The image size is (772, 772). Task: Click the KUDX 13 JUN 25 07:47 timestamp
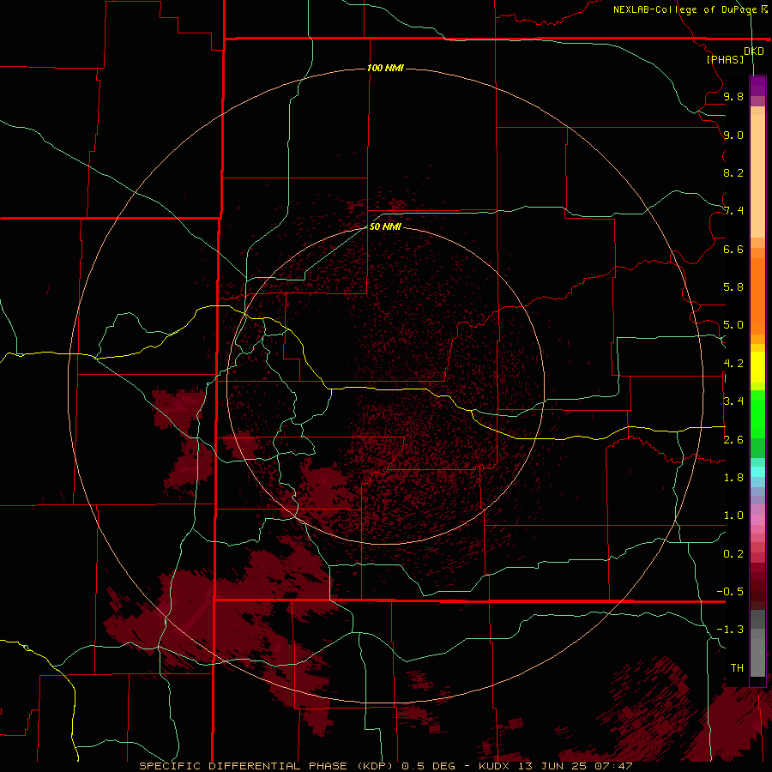click(x=555, y=766)
